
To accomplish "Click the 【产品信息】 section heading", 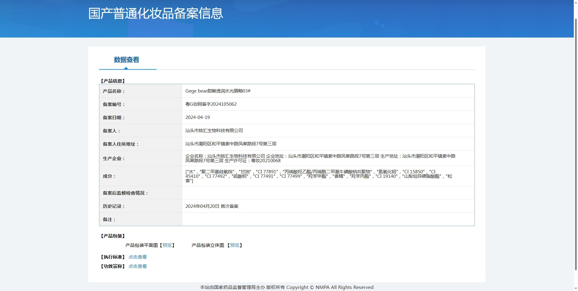I will coord(113,81).
